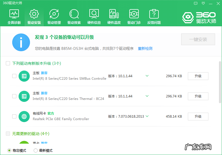Expand version dropdown for SMBus Controller

147,76
